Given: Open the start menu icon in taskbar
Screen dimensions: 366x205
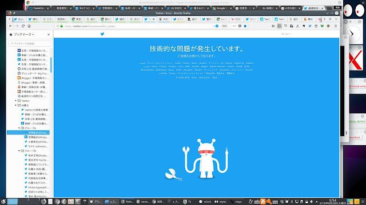Looking at the screenshot, I should tap(3, 202).
